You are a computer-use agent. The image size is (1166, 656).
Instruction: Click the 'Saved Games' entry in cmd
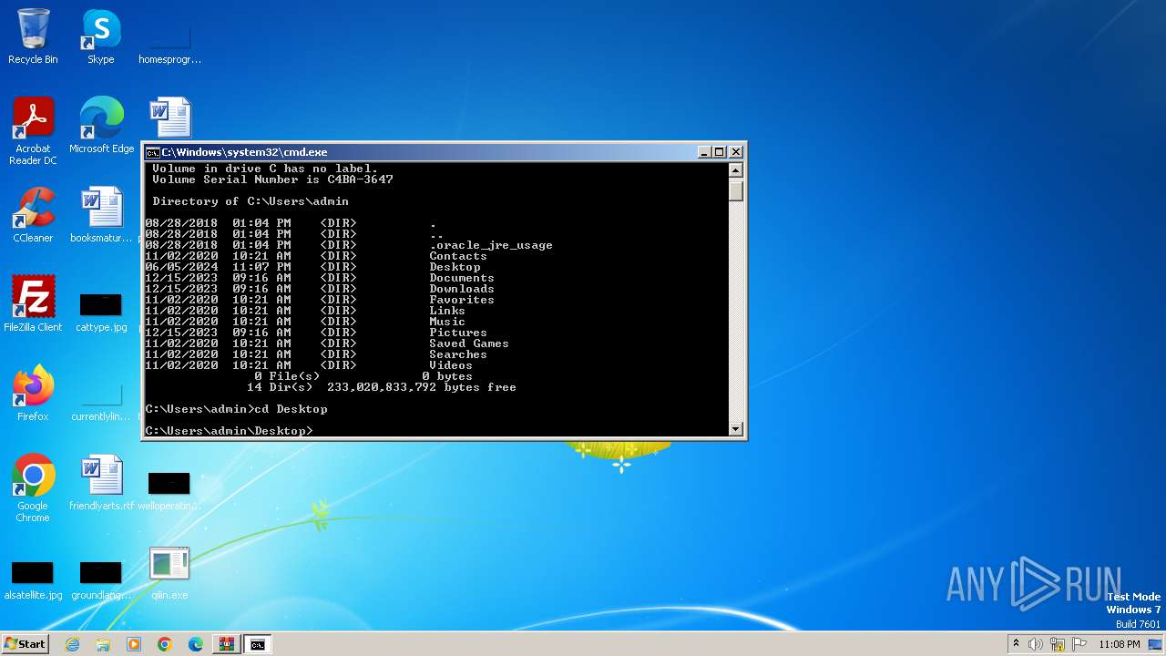tap(469, 343)
